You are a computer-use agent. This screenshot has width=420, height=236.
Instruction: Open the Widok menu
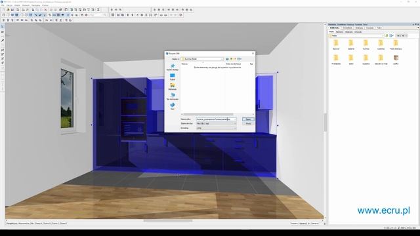pyautogui.click(x=17, y=5)
